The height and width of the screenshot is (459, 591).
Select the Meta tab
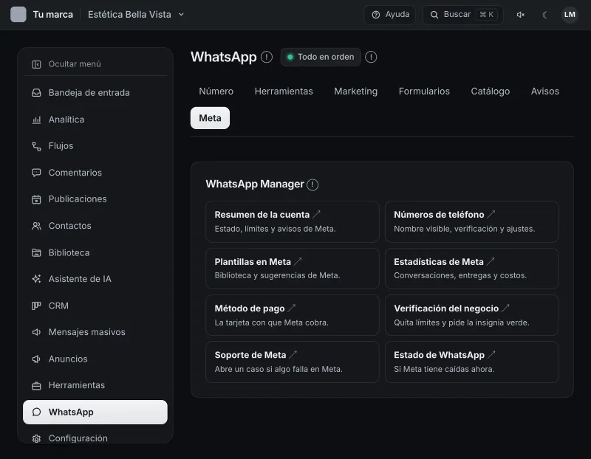click(x=210, y=118)
